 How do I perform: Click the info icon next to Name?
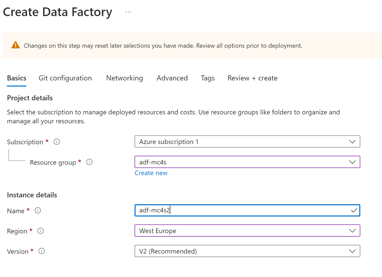click(38, 211)
